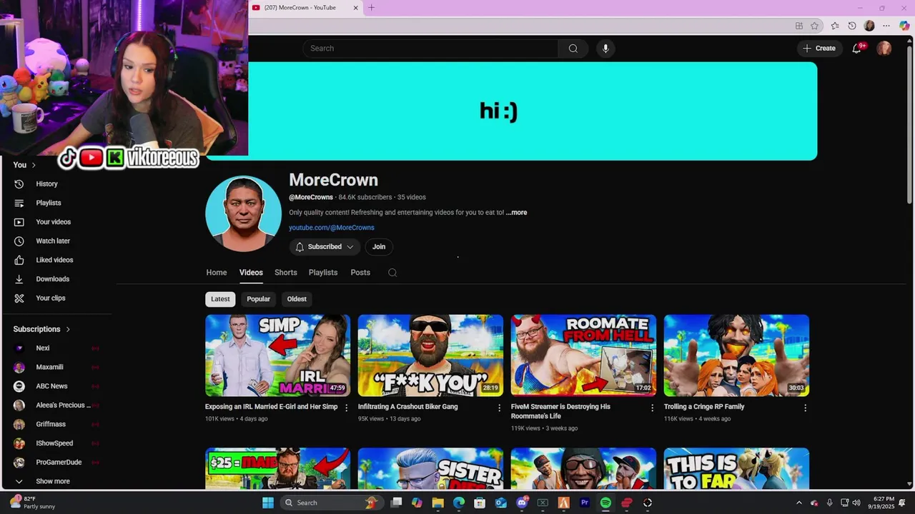This screenshot has height=514, width=915.
Task: Open new browser tab with plus button
Action: [x=371, y=8]
